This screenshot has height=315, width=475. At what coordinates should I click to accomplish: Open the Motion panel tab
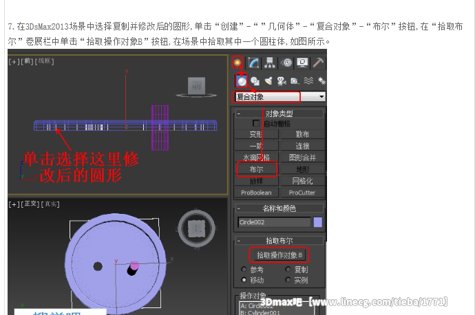(286, 63)
